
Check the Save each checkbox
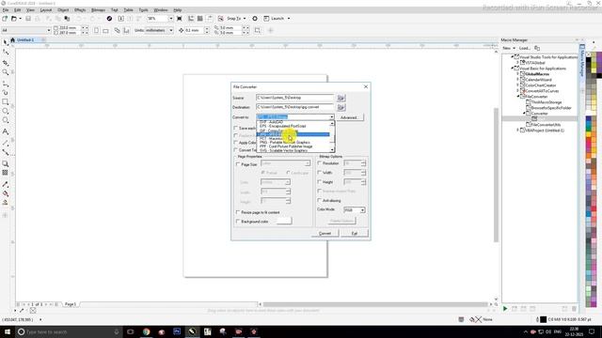[x=236, y=128]
